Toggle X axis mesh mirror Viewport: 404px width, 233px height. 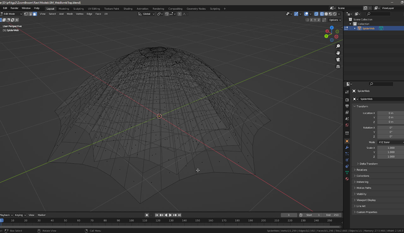tap(311, 20)
